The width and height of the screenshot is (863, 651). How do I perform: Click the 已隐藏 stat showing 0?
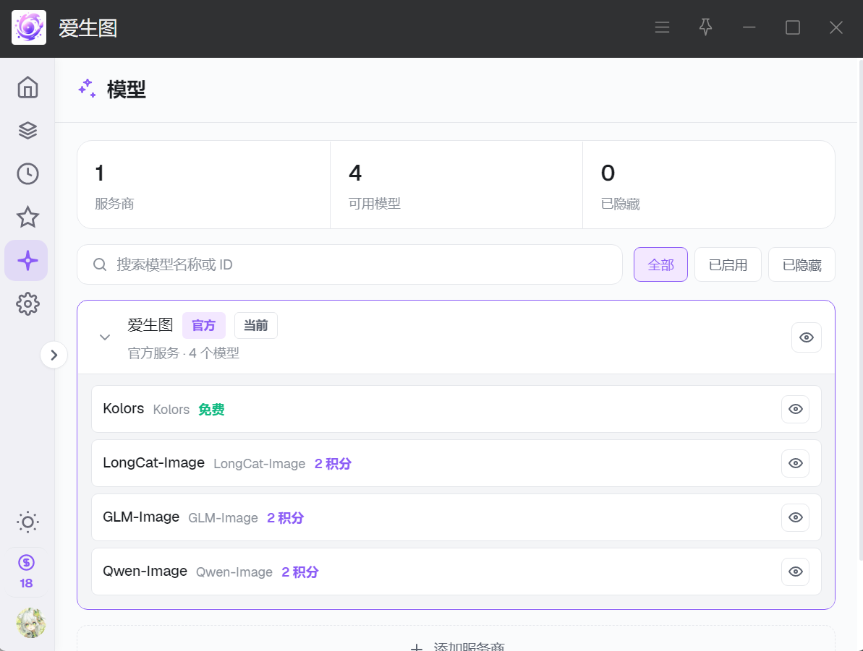click(x=708, y=185)
